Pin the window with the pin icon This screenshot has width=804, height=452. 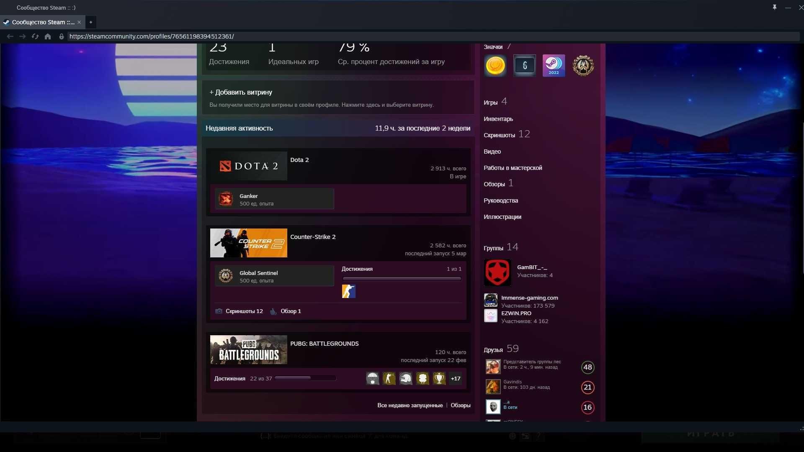775,7
